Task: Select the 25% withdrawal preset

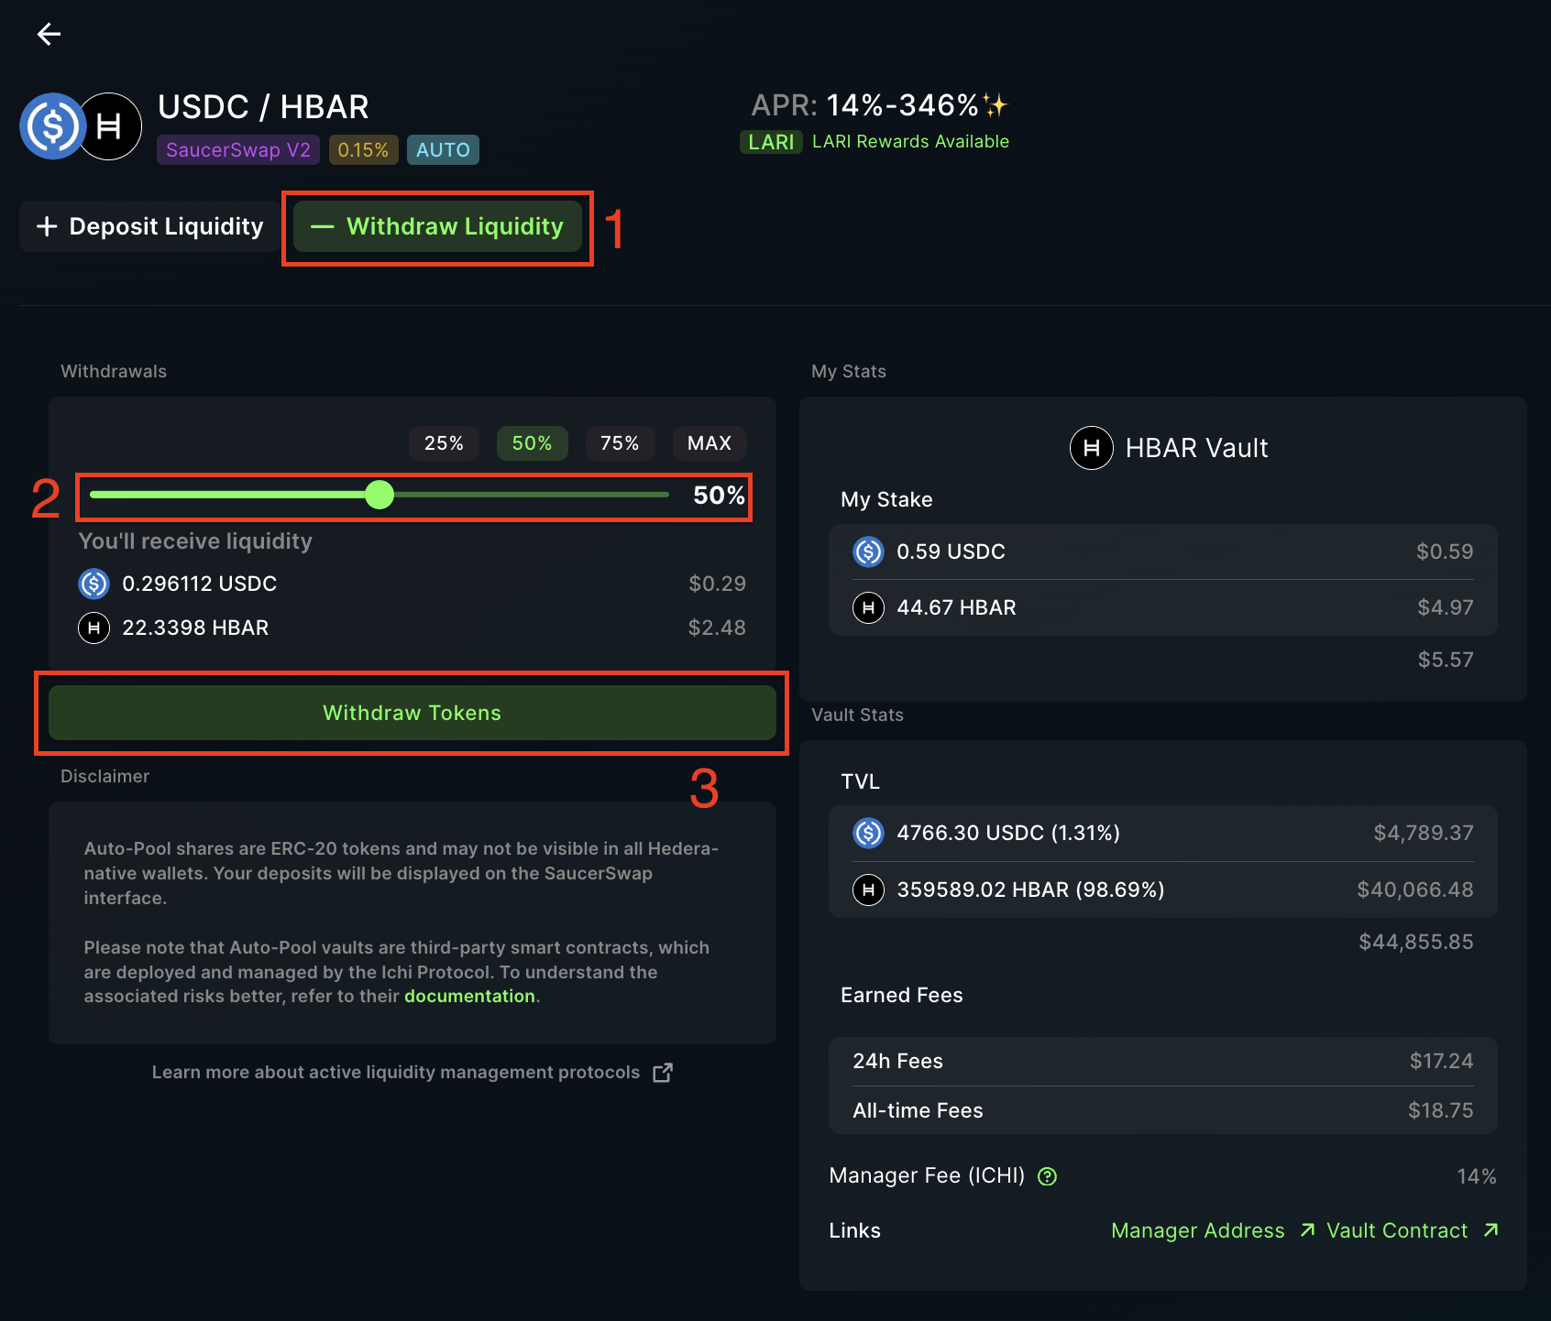Action: (x=444, y=443)
